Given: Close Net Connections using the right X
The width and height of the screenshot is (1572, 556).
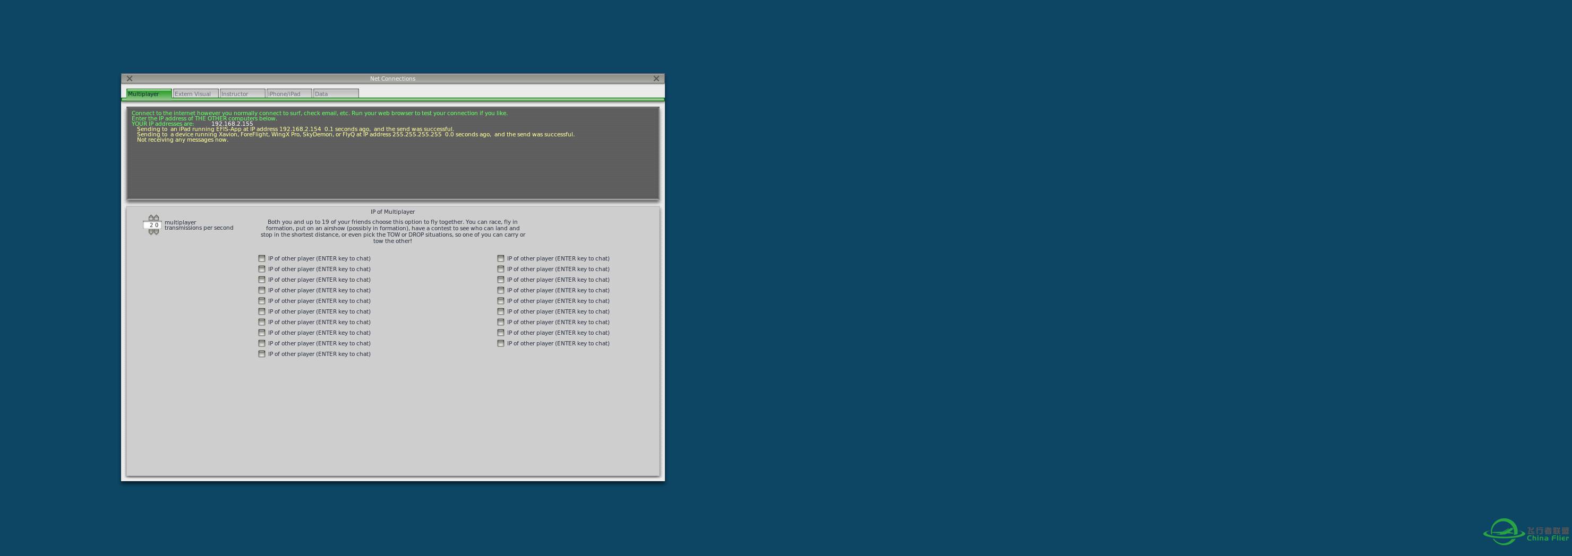Looking at the screenshot, I should point(656,79).
